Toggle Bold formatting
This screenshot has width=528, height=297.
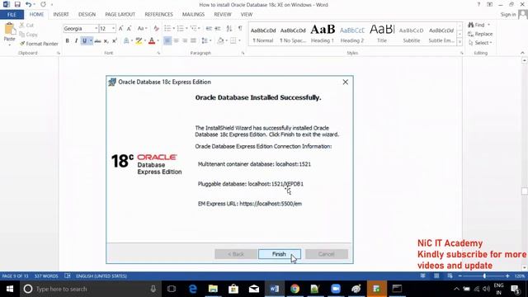(68, 41)
